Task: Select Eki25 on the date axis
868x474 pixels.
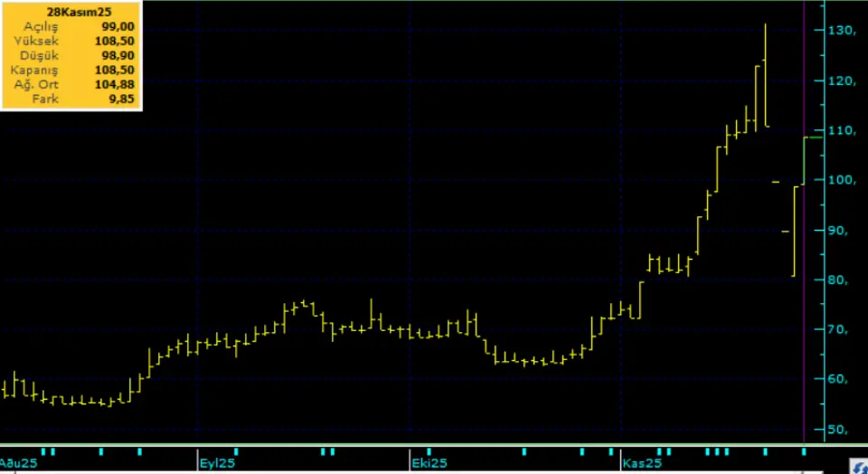Action: [429, 463]
